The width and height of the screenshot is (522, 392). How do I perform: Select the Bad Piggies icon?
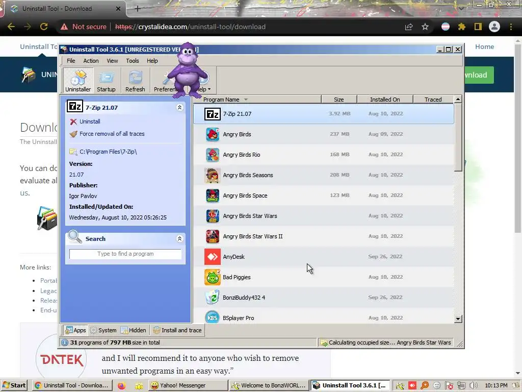[x=213, y=277]
